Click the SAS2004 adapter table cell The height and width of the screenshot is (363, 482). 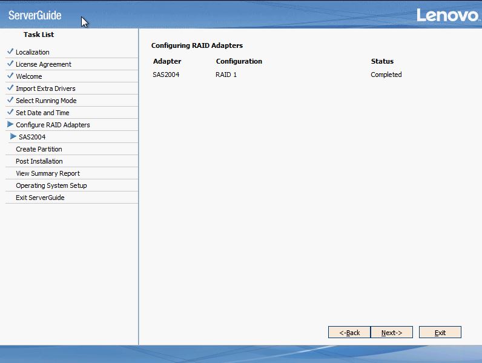click(x=166, y=75)
